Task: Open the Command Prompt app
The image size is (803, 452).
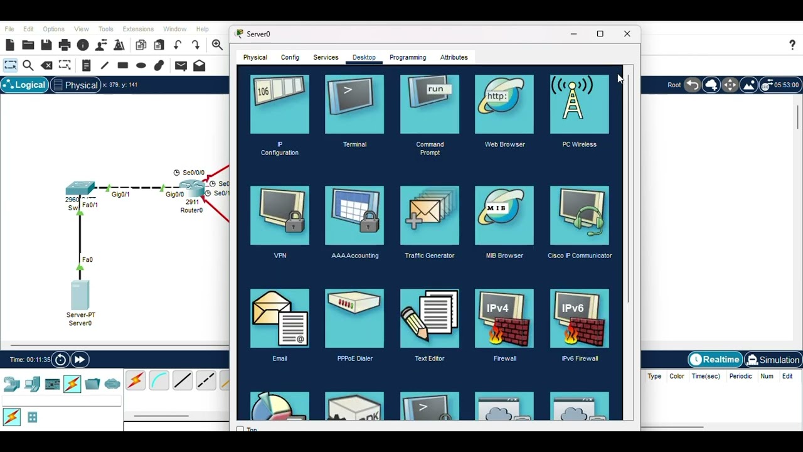Action: 430,104
